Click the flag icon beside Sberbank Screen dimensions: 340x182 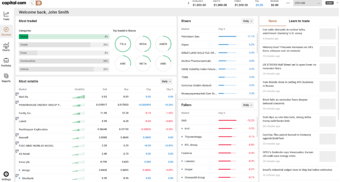[17, 176]
